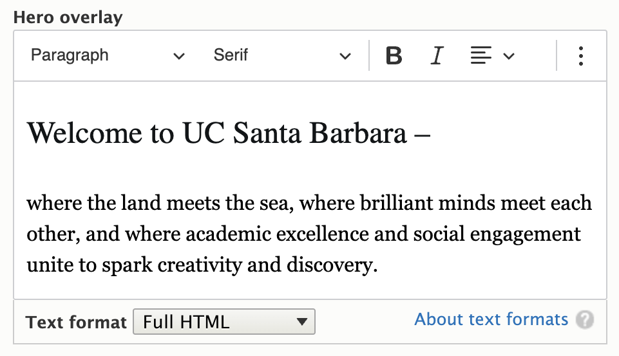
Task: Show more toolbar items via three dots
Action: (581, 55)
